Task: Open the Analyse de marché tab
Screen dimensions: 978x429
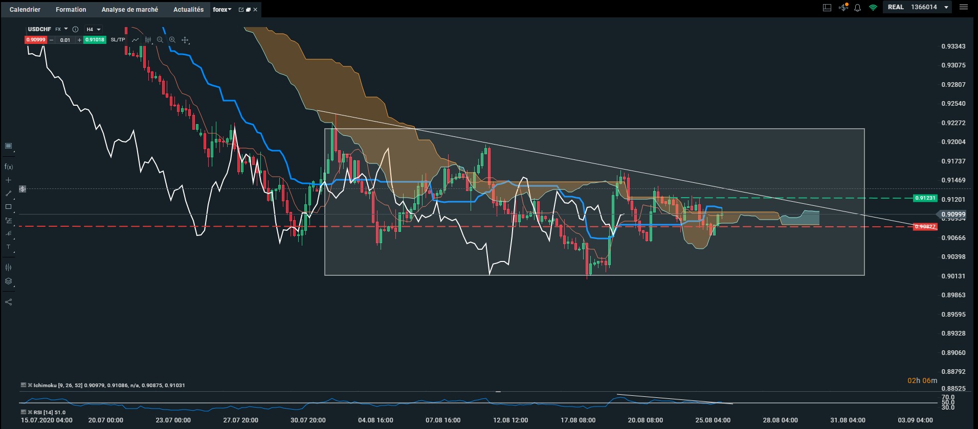Action: pos(130,9)
